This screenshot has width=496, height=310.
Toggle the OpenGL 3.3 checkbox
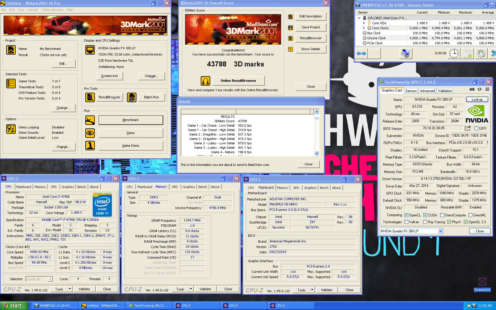pos(466,222)
